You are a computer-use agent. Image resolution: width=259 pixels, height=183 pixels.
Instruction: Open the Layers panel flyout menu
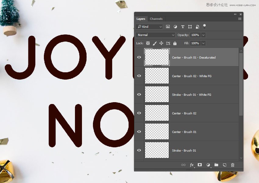point(240,19)
